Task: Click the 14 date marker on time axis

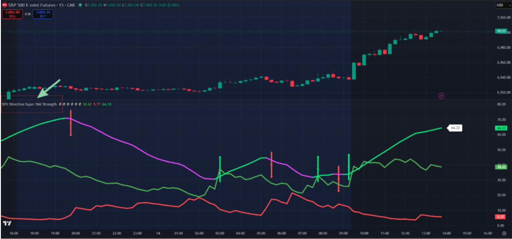Action: coord(158,233)
